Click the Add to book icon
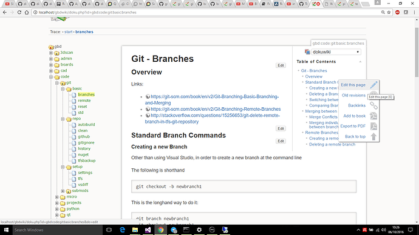The image size is (419, 235). click(x=373, y=116)
